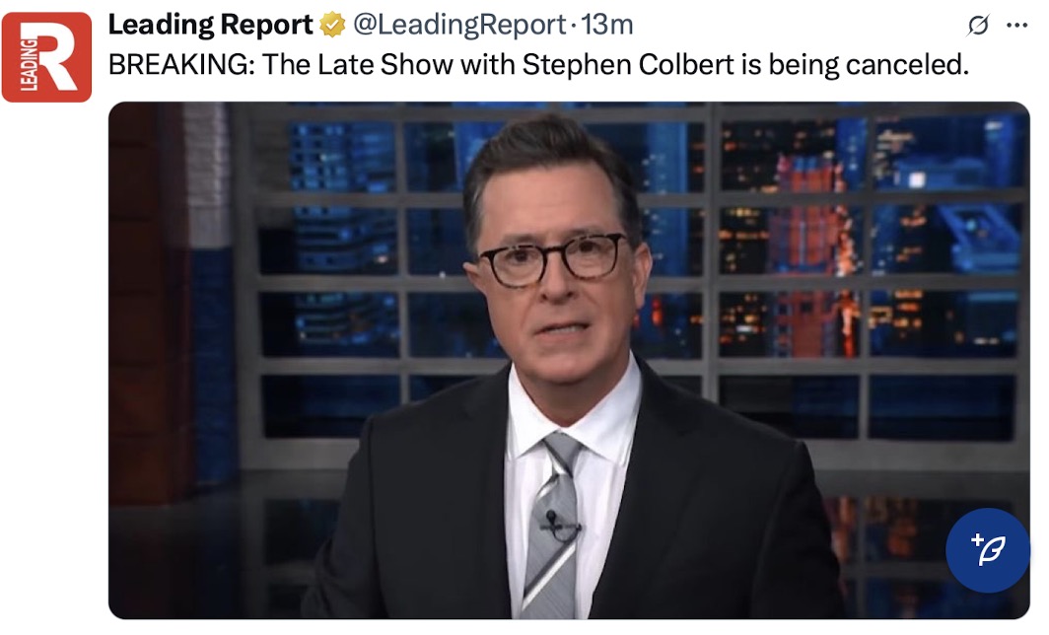Open the Leading Report profile avatar
Viewport: 1049px width, 635px height.
pyautogui.click(x=46, y=57)
